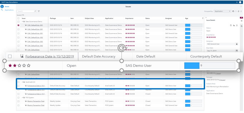Click the first Issue Details action icon
The width and height of the screenshot is (244, 113).
pos(231,25)
